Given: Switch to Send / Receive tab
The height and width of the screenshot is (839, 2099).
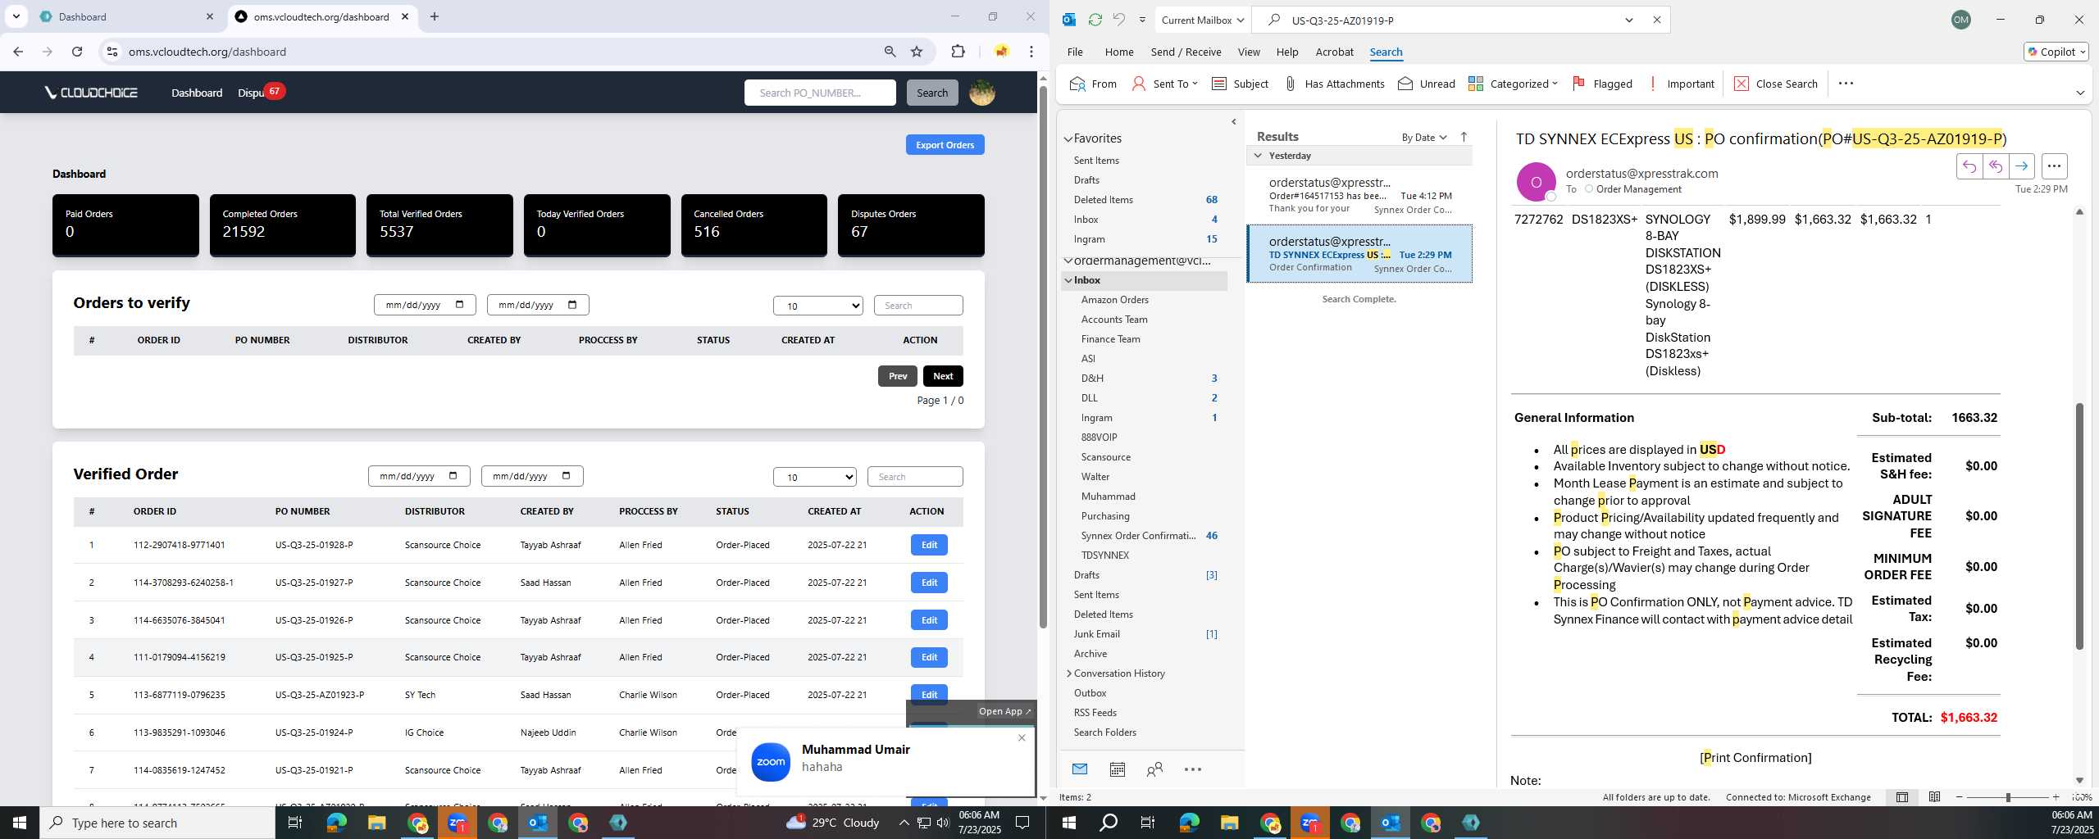Looking at the screenshot, I should click(1186, 52).
